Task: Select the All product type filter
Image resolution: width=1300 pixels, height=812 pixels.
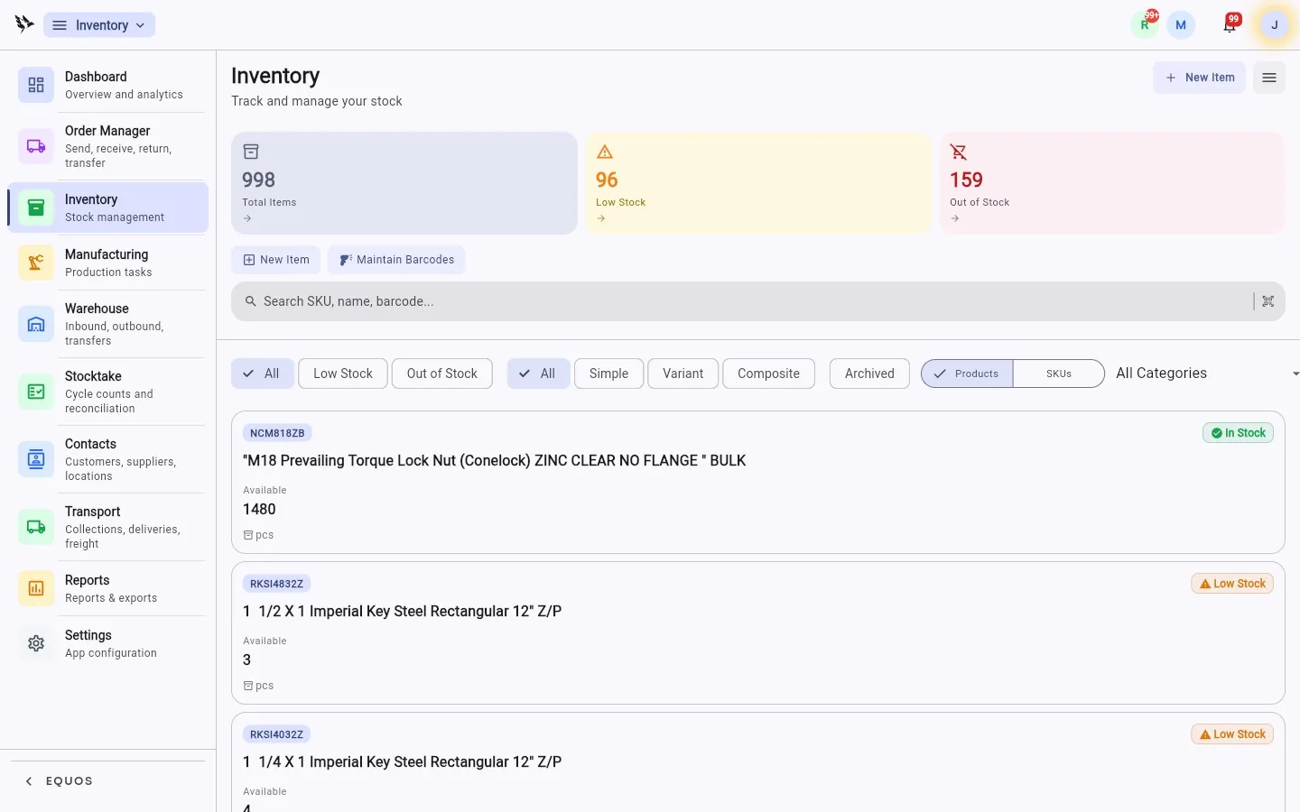Action: click(x=539, y=374)
